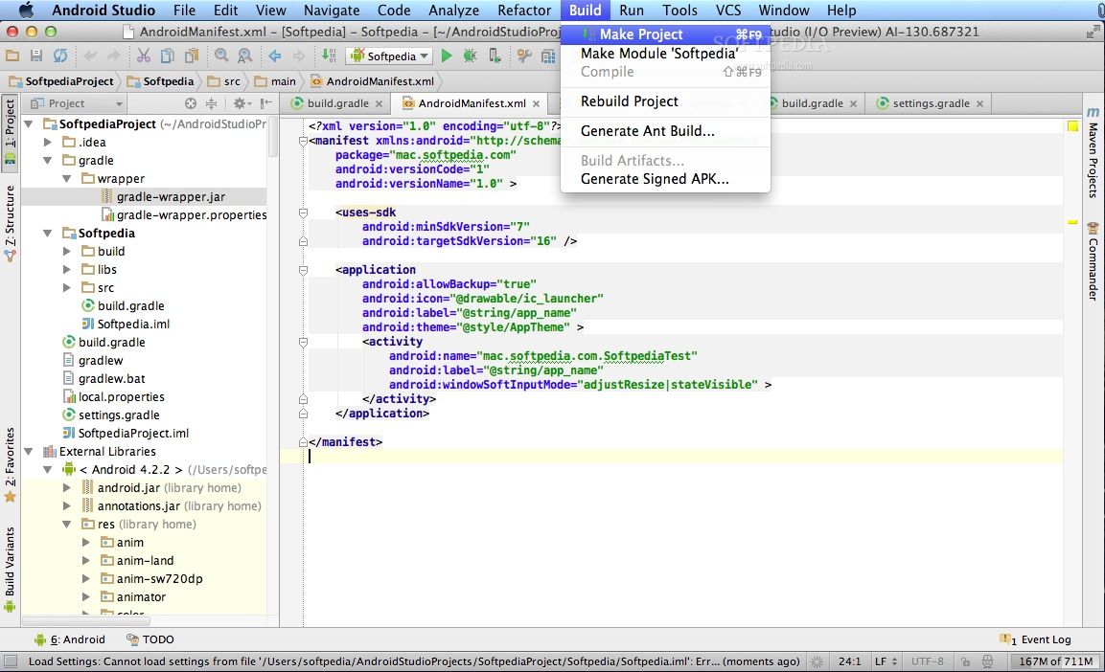Select Make Project menu entry
1105x672 pixels.
pyautogui.click(x=665, y=34)
